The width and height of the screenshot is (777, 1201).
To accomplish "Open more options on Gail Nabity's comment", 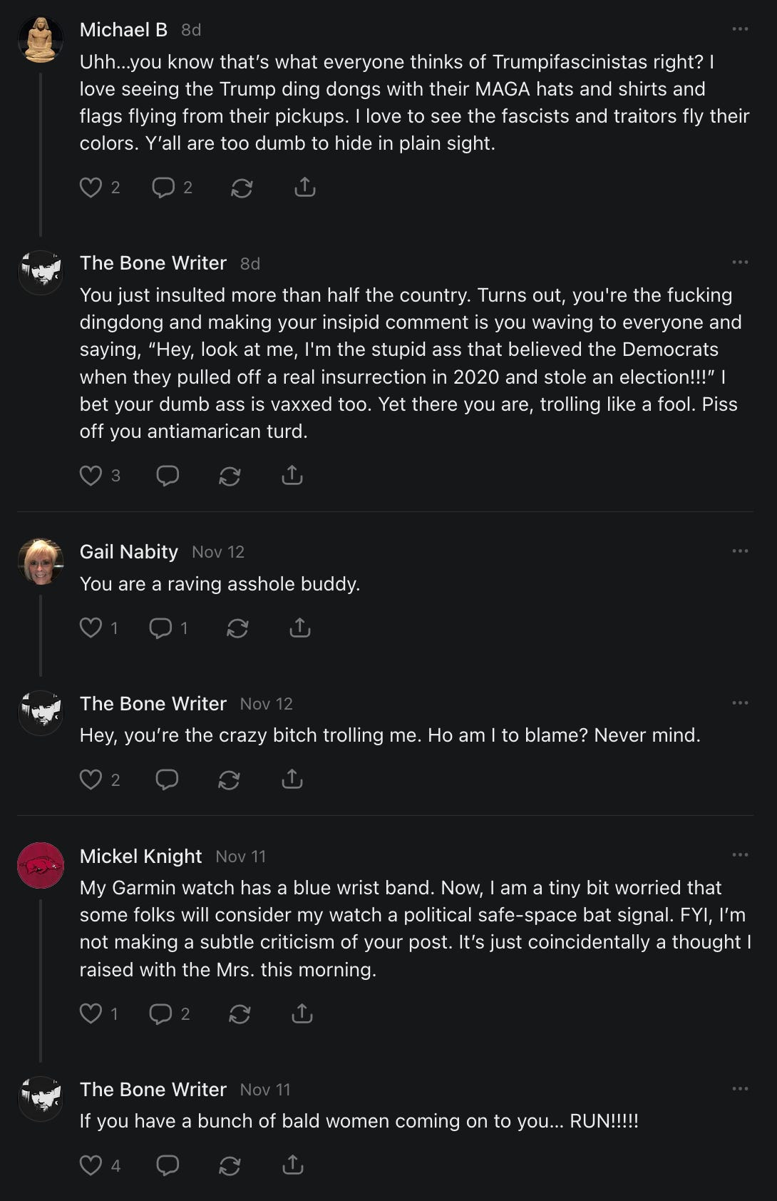I will pos(740,551).
